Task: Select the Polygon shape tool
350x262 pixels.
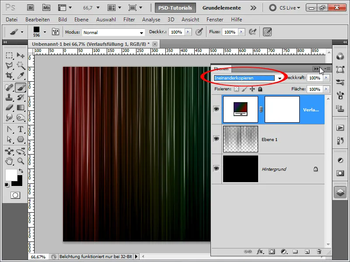Action: click(21, 139)
